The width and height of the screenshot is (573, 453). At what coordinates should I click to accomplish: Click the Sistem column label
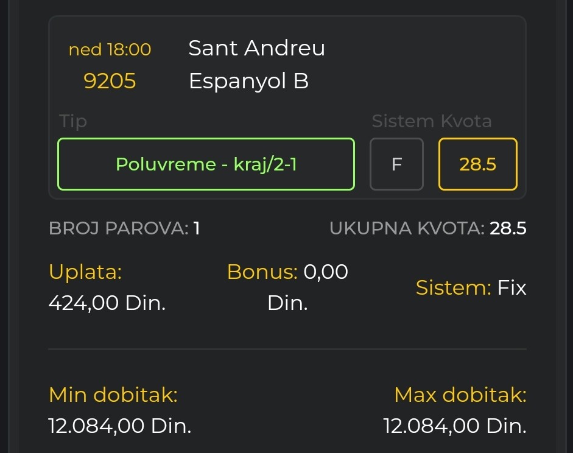(x=403, y=121)
